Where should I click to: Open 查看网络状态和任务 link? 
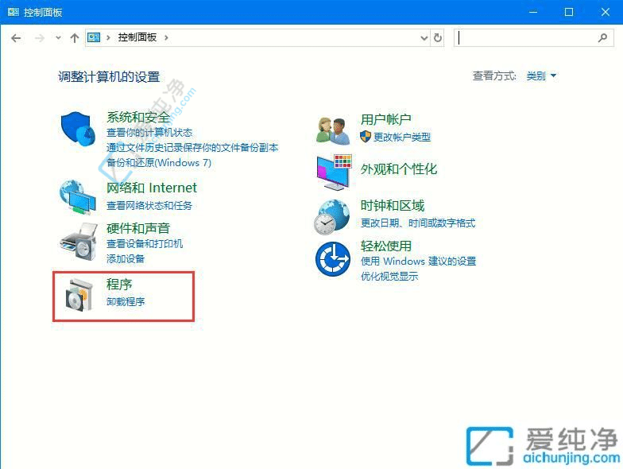[x=149, y=205]
